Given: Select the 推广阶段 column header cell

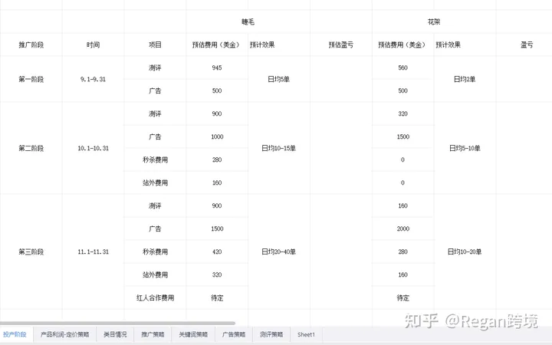Looking at the screenshot, I should (x=31, y=44).
